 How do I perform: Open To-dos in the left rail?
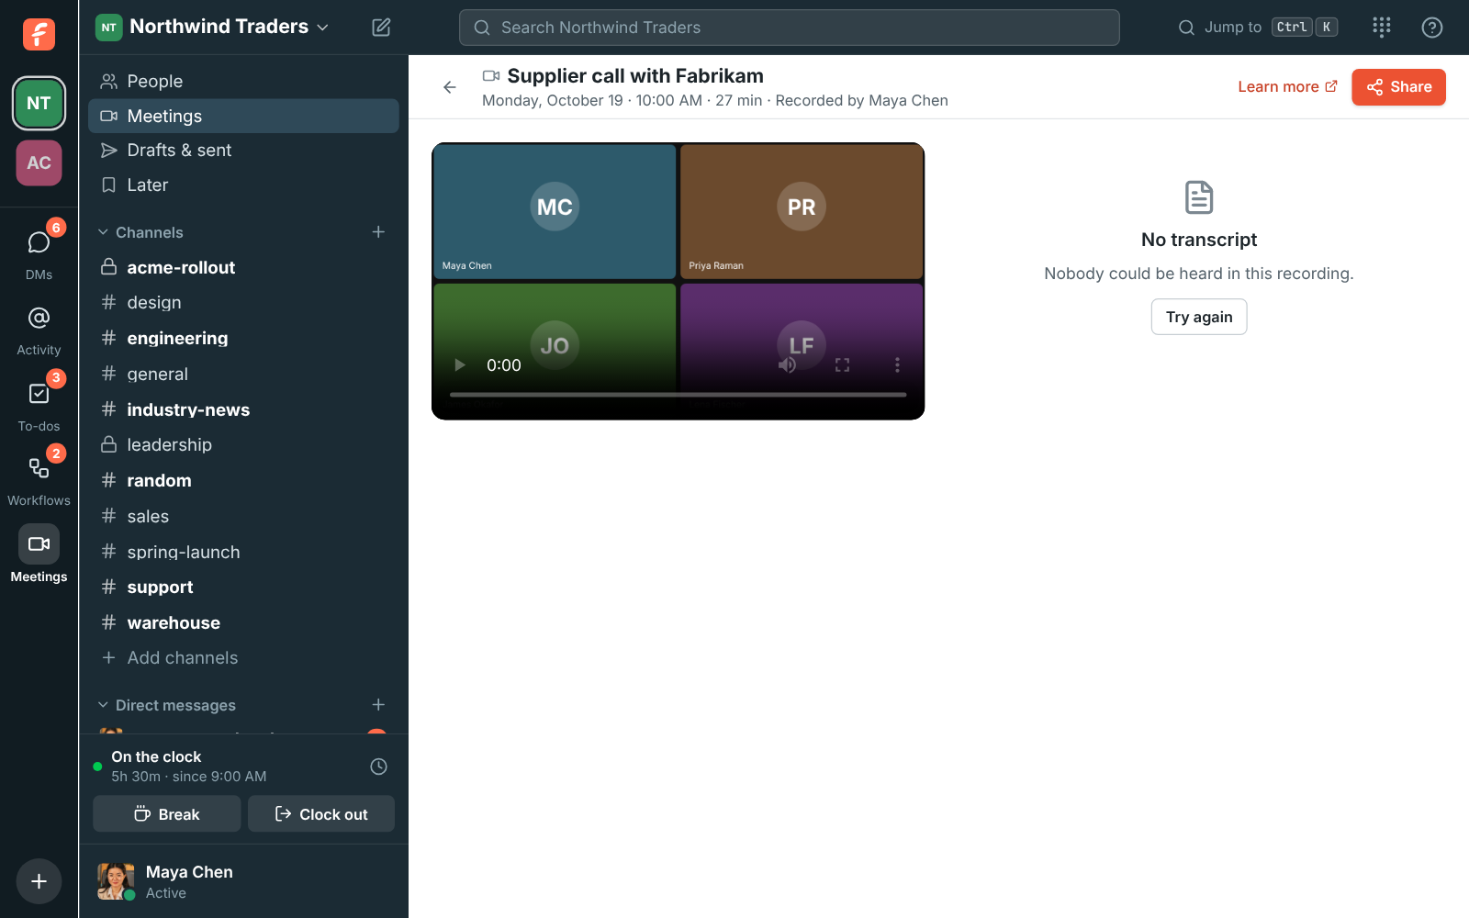pos(39,405)
